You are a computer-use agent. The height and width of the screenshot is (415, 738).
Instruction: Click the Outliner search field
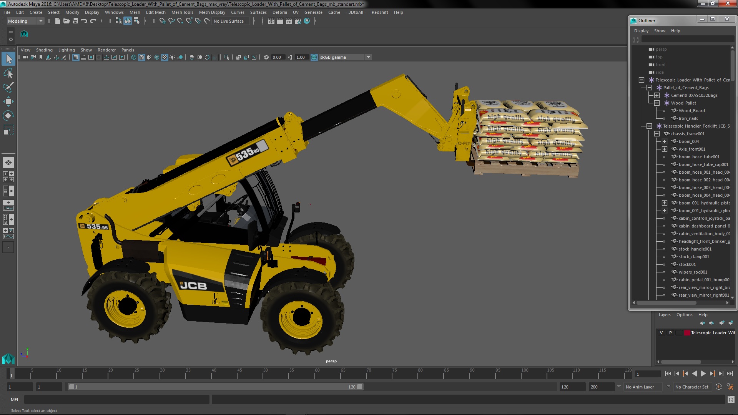688,39
